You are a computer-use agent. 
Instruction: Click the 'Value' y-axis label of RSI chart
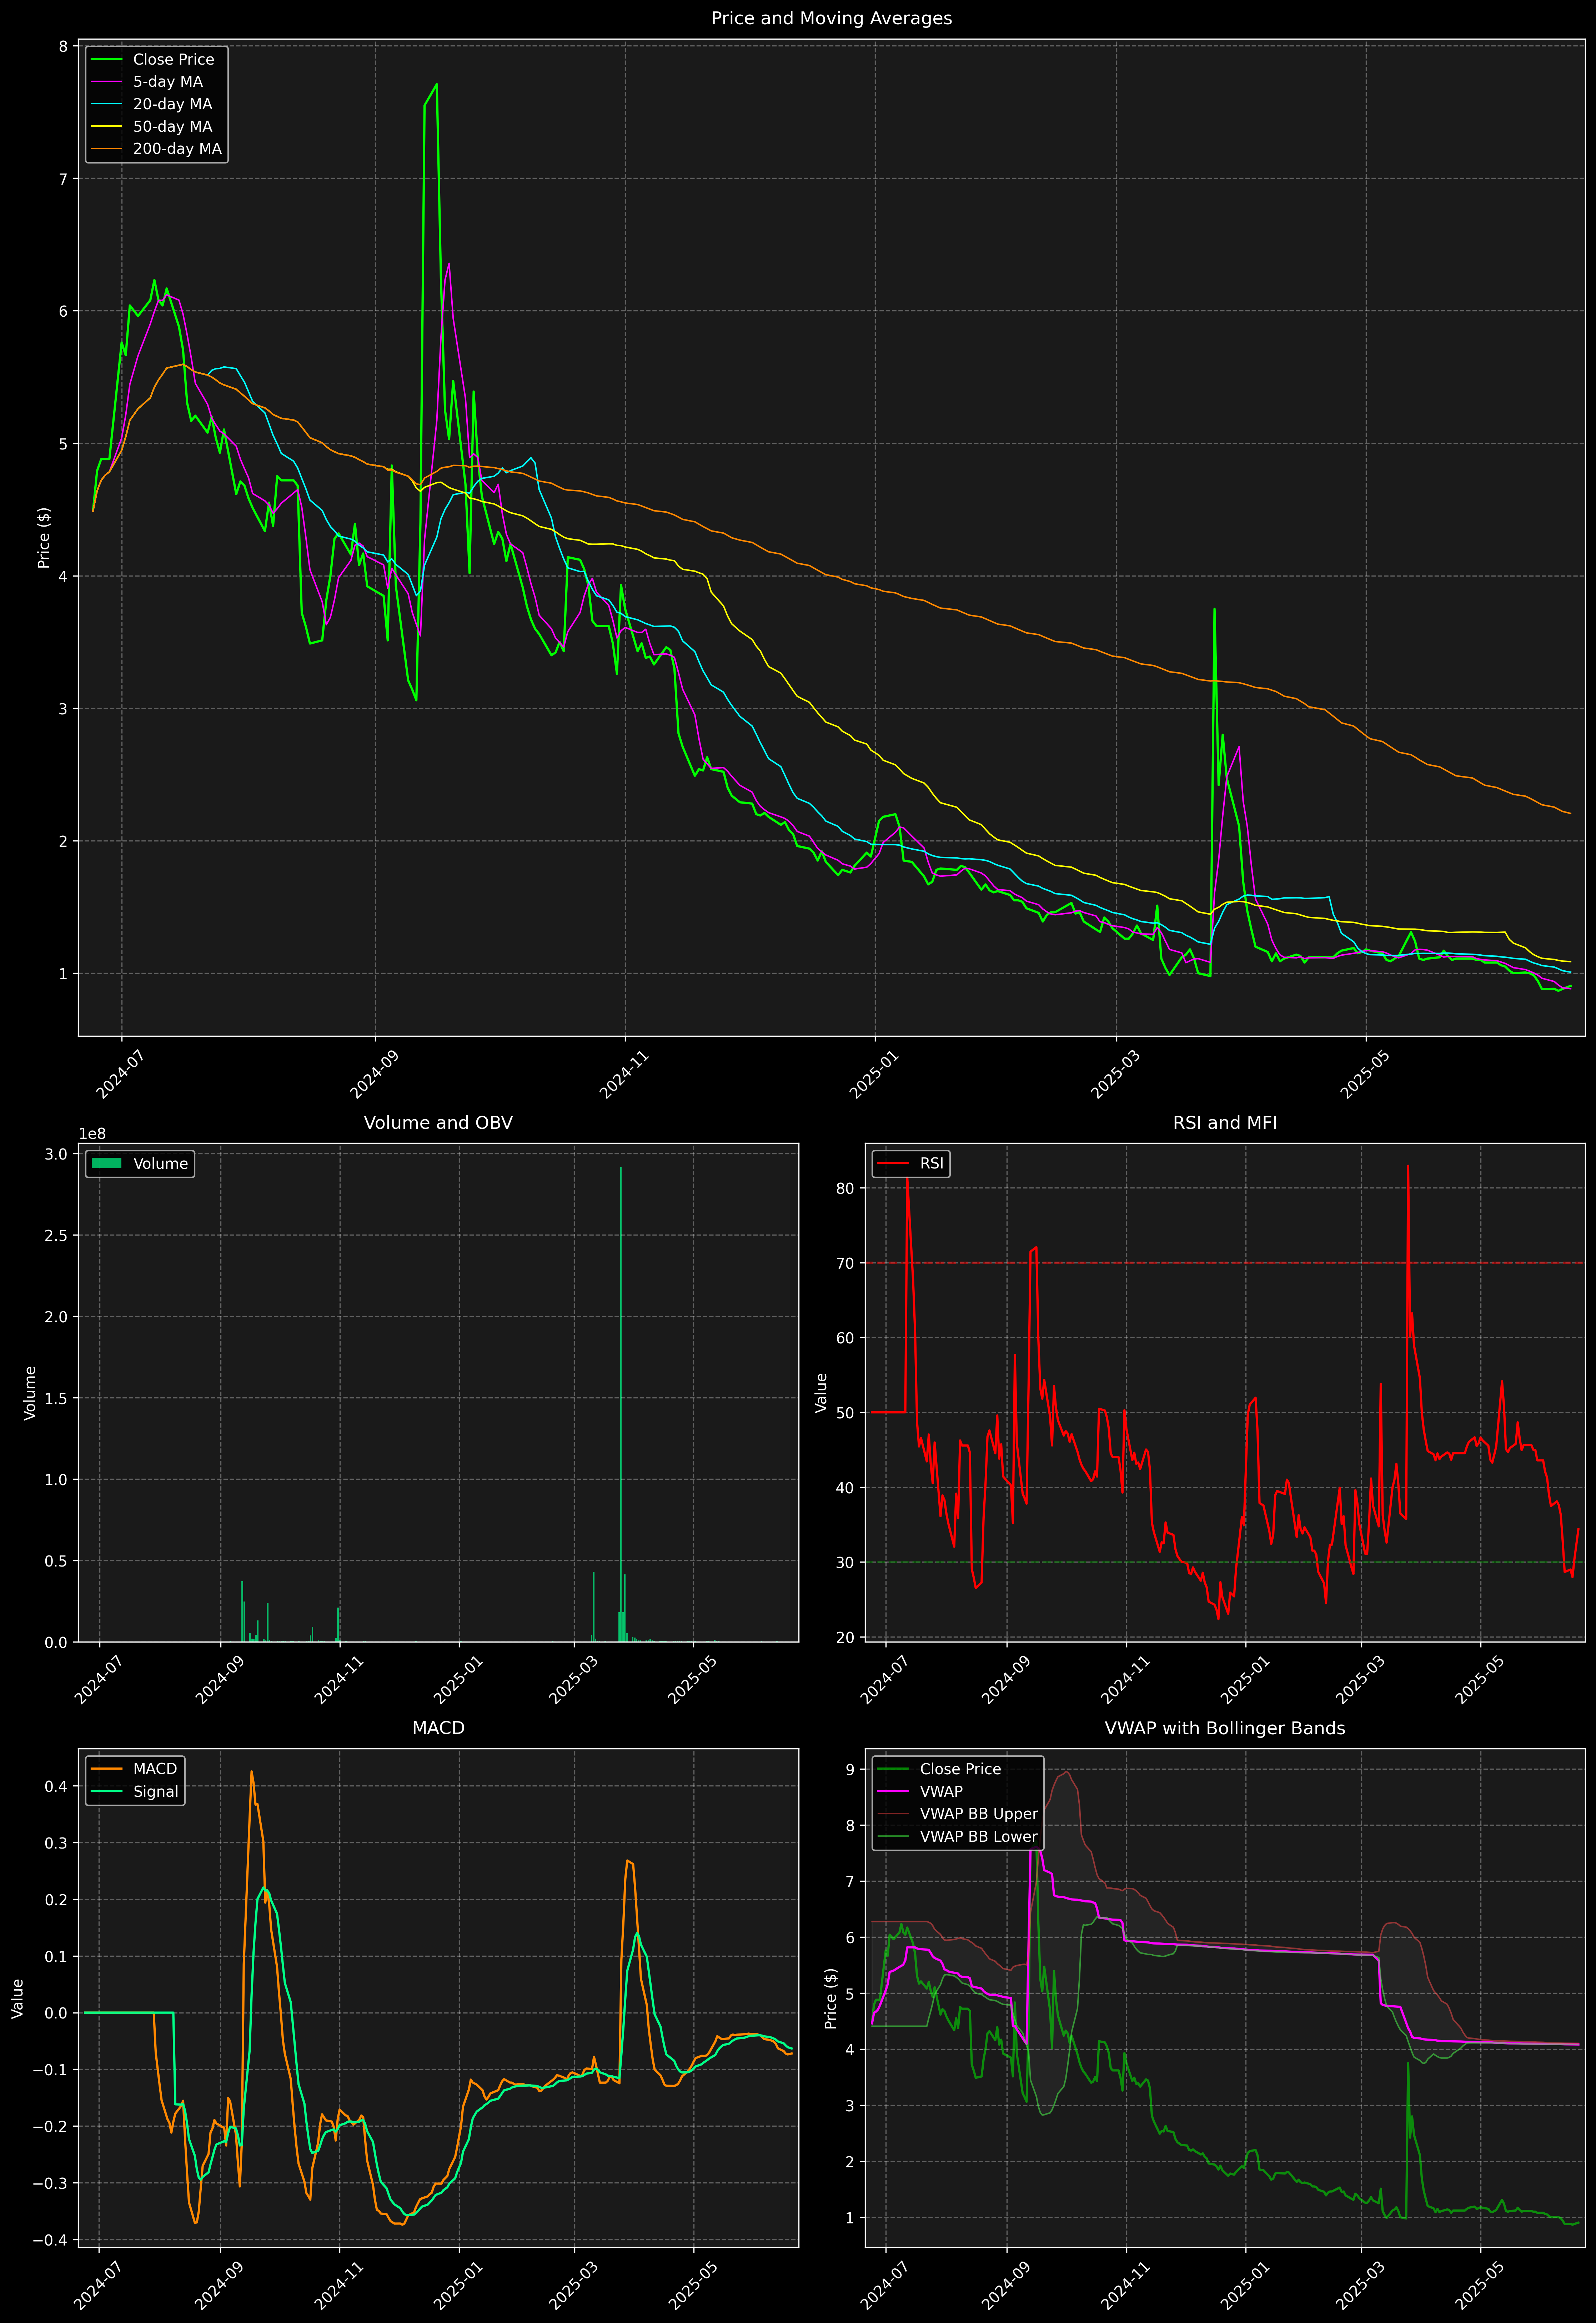click(x=821, y=1392)
